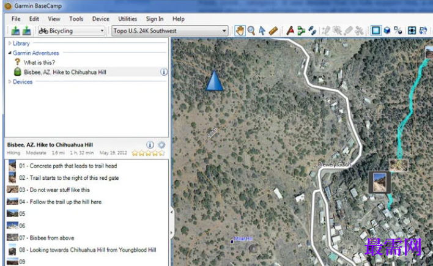Collapse the Garmin Adventures section
This screenshot has width=433, height=266.
click(10, 53)
